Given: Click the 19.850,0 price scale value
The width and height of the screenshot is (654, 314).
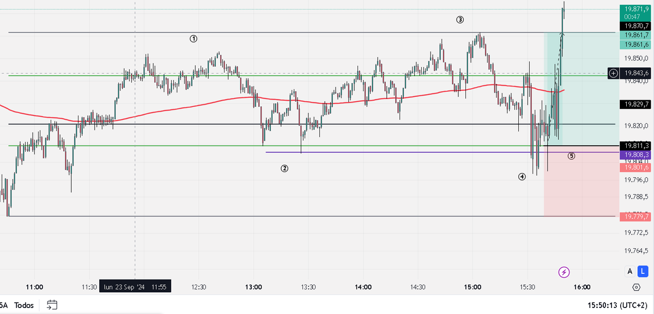Looking at the screenshot, I should click(x=637, y=59).
